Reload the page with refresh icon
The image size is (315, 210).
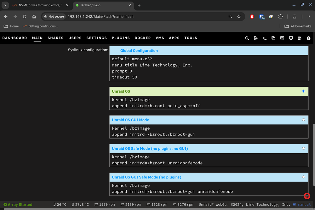(25, 16)
